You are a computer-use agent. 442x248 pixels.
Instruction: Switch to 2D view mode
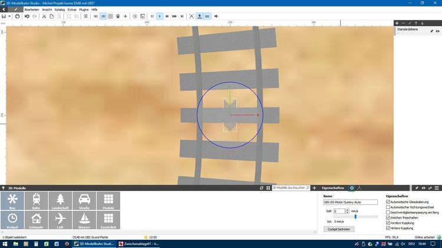point(103,16)
